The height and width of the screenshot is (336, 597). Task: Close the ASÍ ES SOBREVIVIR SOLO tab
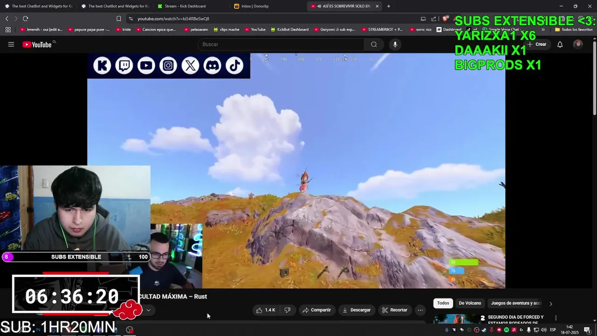(x=377, y=6)
